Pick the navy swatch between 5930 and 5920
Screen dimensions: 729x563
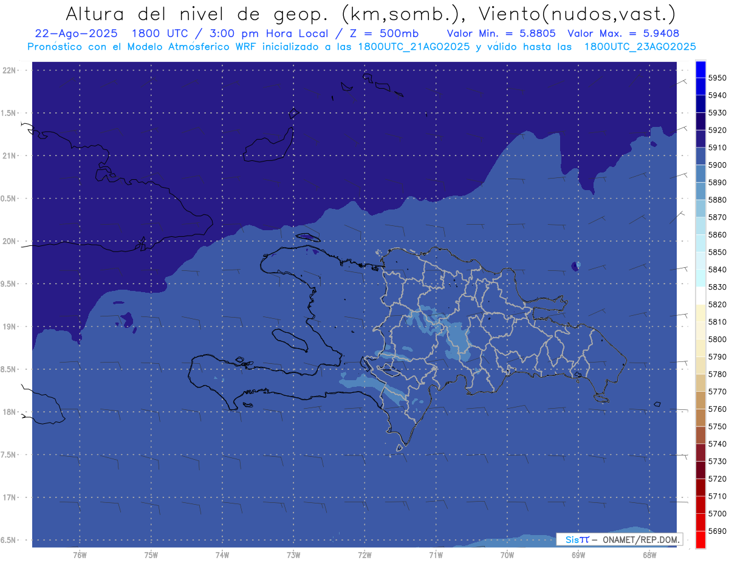pos(700,121)
